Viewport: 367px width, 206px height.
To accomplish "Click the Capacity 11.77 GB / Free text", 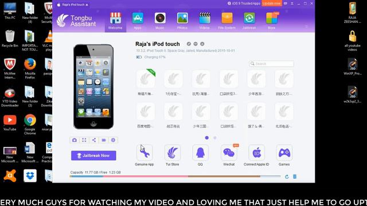I will point(95,172).
